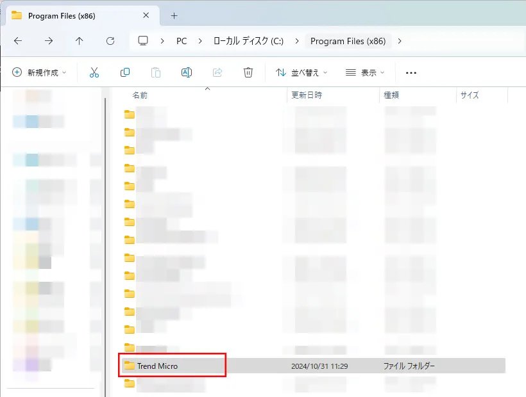Click the Copy icon in toolbar
The height and width of the screenshot is (397, 526).
[125, 72]
